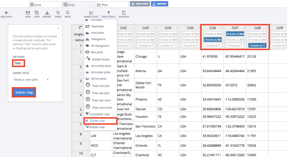This screenshot has height=157, width=287.
Task: Set Col4 choose as lat
Action: coord(168,40)
